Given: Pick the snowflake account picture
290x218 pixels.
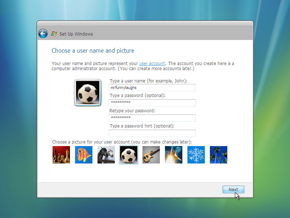Looking at the screenshot, I should click(x=196, y=155).
